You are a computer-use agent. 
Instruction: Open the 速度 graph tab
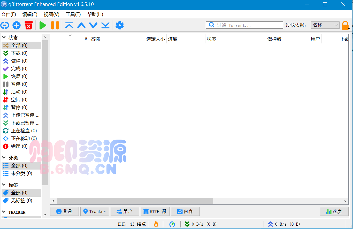pos(334,211)
